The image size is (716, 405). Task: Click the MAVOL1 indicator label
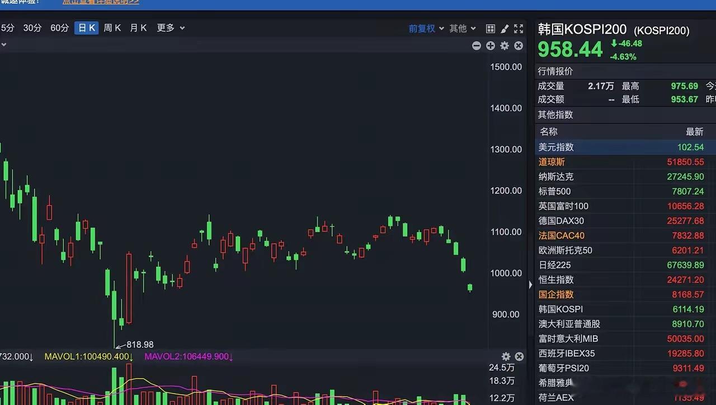[89, 356]
